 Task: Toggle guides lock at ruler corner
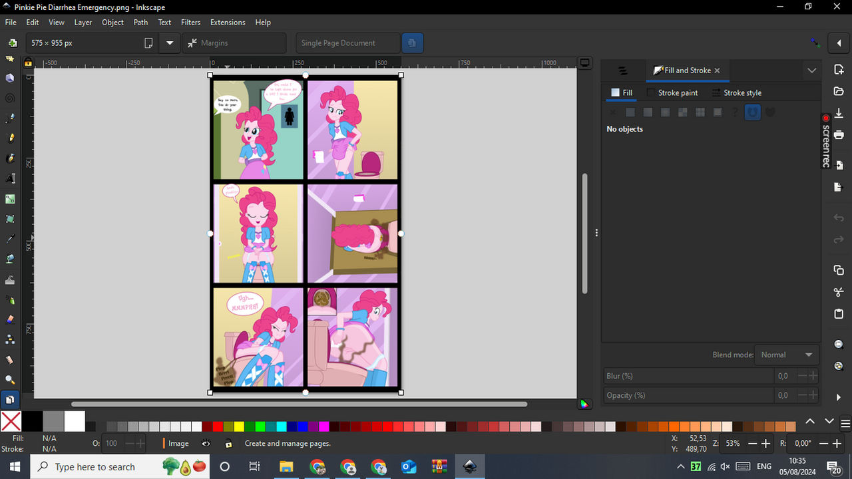(28, 63)
